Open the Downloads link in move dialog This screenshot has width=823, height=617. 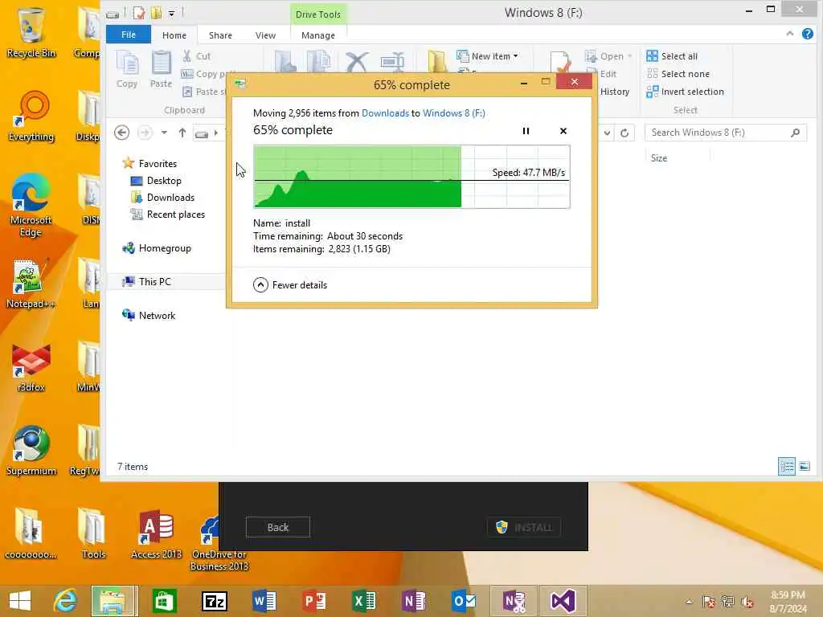[385, 113]
